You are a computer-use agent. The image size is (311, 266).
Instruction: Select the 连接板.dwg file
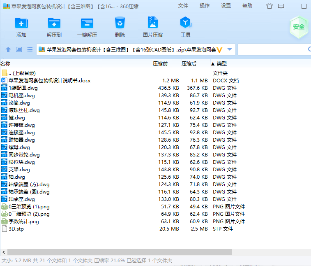(x=155, y=125)
